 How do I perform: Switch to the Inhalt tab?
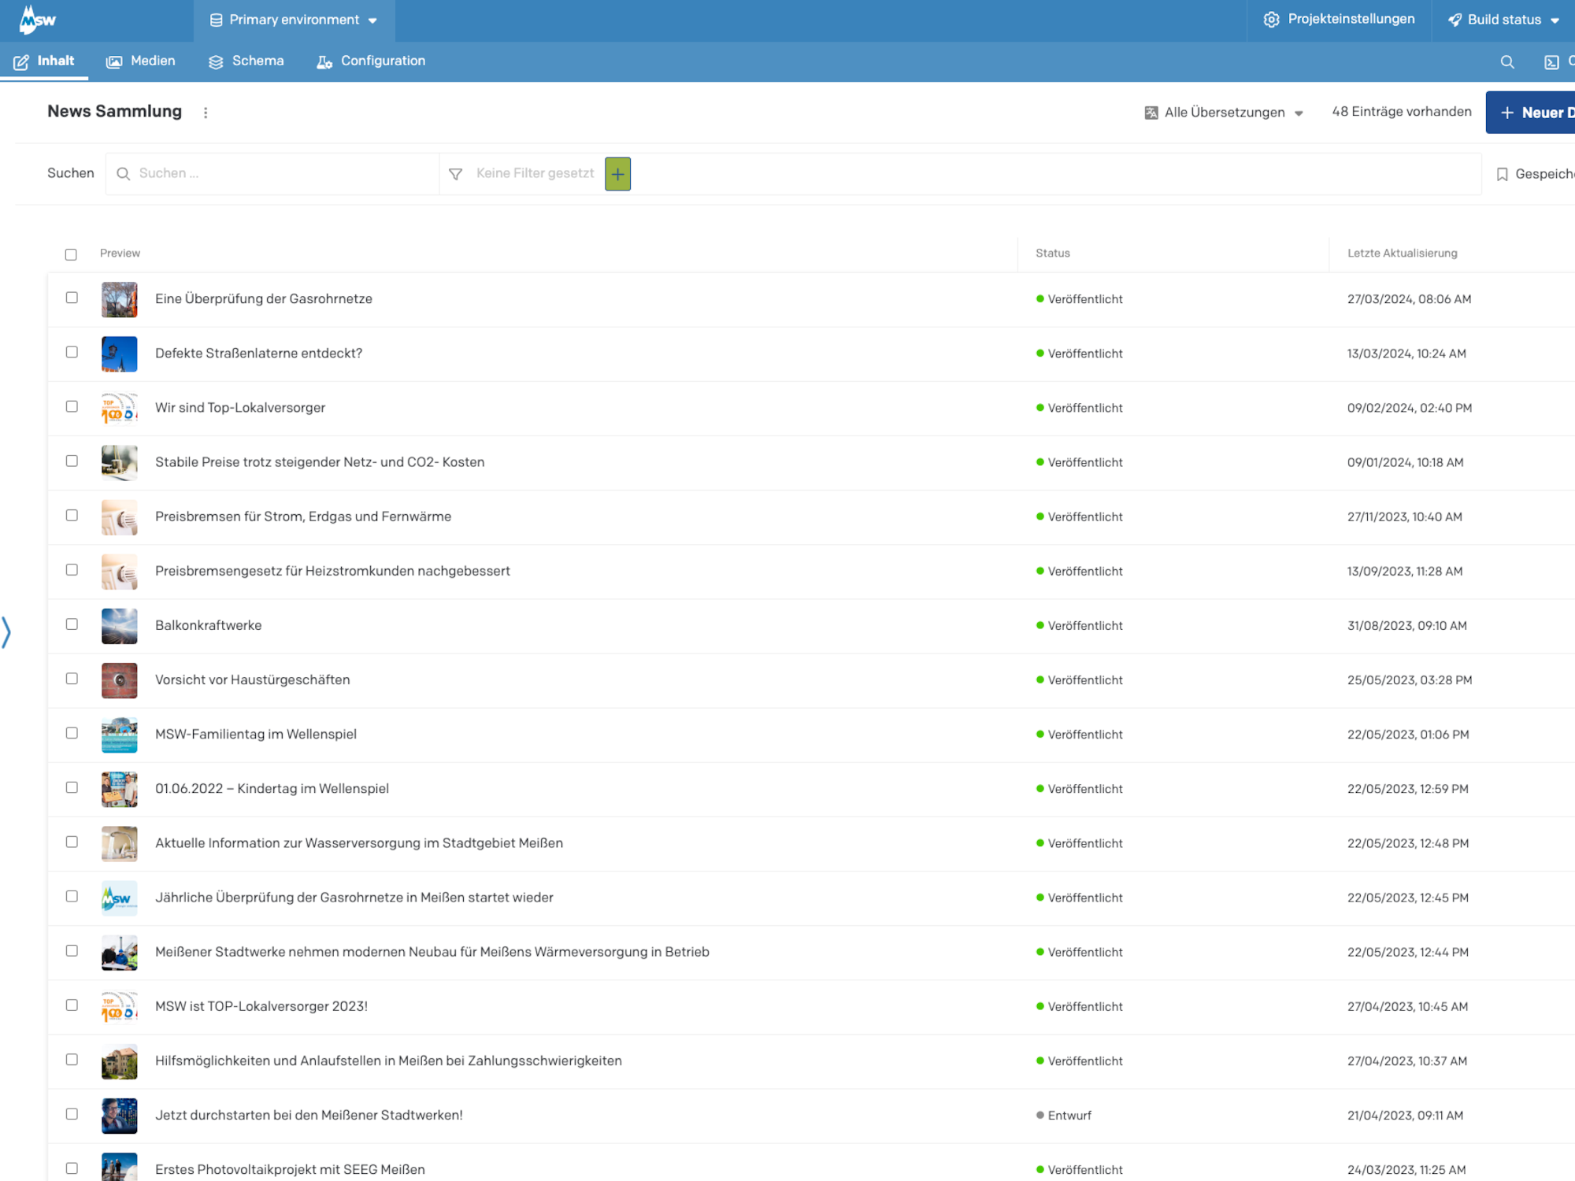pos(44,61)
